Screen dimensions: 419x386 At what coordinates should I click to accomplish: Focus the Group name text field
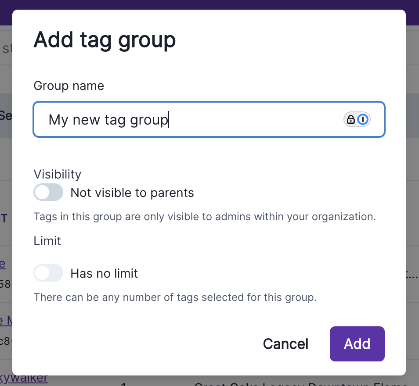[193, 119]
